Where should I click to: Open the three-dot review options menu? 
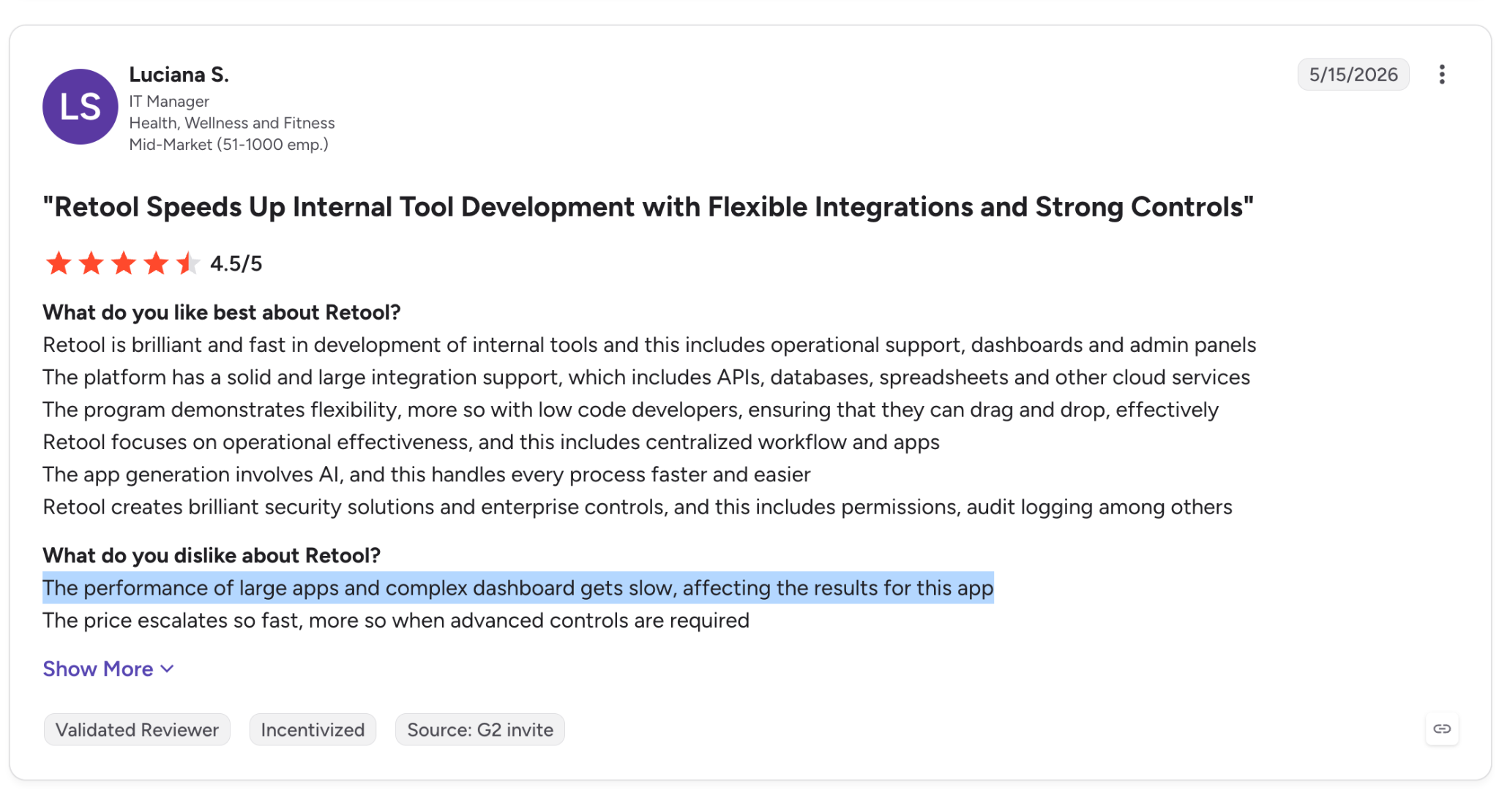pyautogui.click(x=1441, y=75)
